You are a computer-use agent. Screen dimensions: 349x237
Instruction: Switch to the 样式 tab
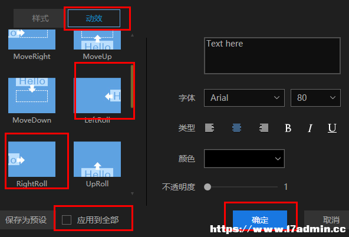pyautogui.click(x=40, y=18)
